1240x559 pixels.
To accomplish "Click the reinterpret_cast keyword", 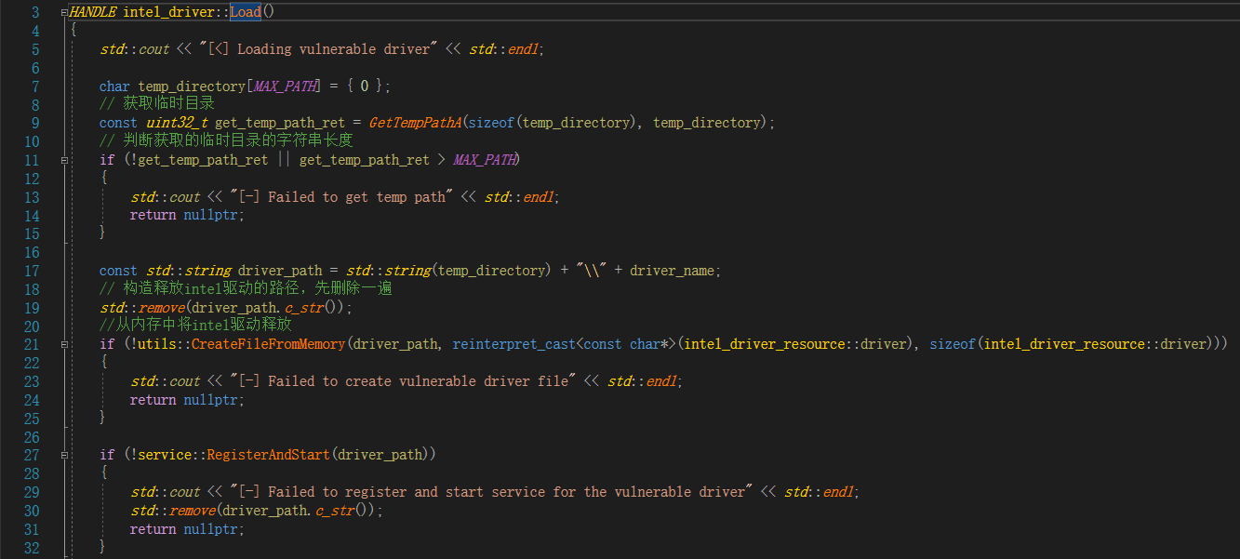I will [514, 344].
